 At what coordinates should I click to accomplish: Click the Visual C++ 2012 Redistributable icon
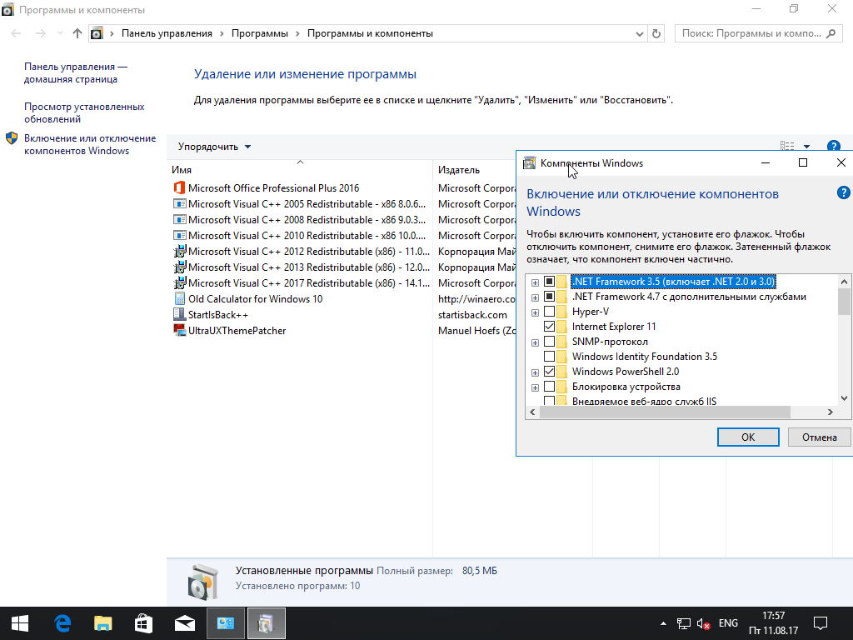(179, 252)
